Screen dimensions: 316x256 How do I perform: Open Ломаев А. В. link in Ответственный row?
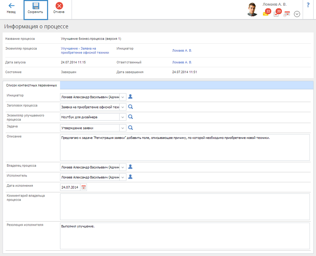(x=182, y=62)
